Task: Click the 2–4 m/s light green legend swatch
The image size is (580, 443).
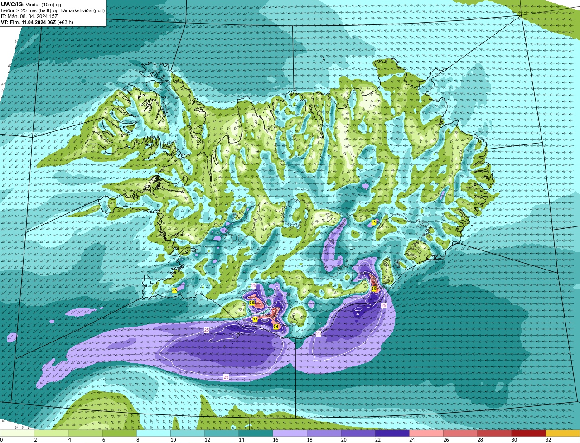Action: 51,433
